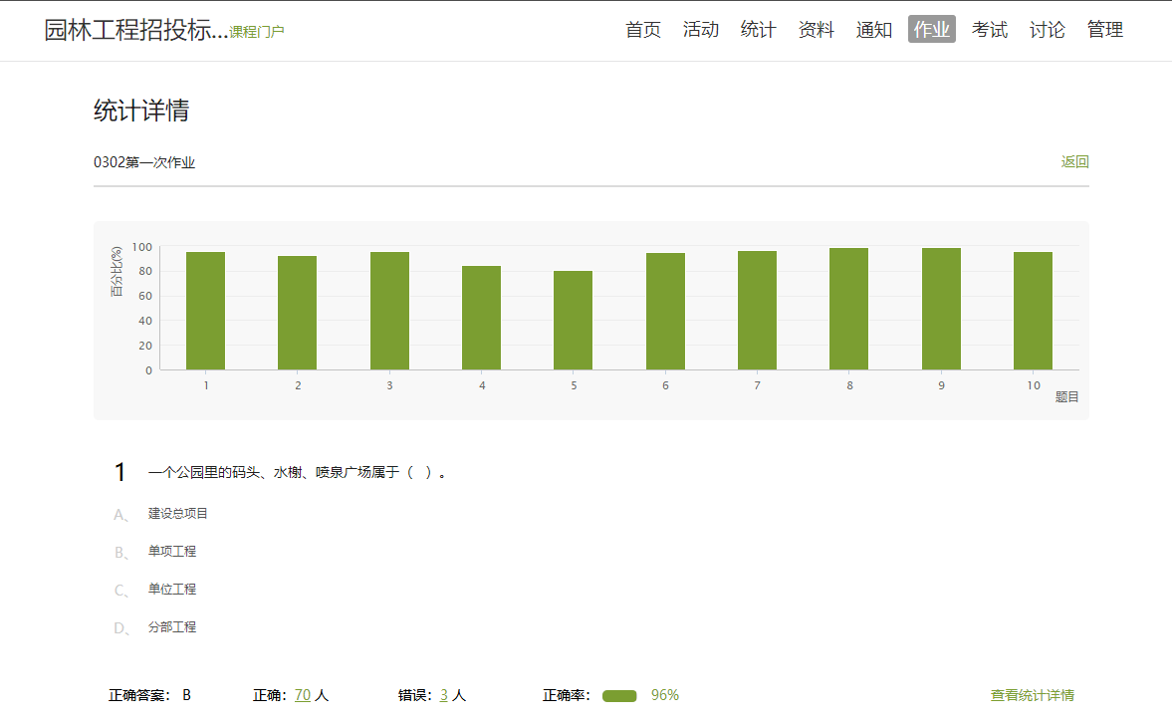Click the 返回 link
Screen dimensions: 1172x723
(1074, 162)
